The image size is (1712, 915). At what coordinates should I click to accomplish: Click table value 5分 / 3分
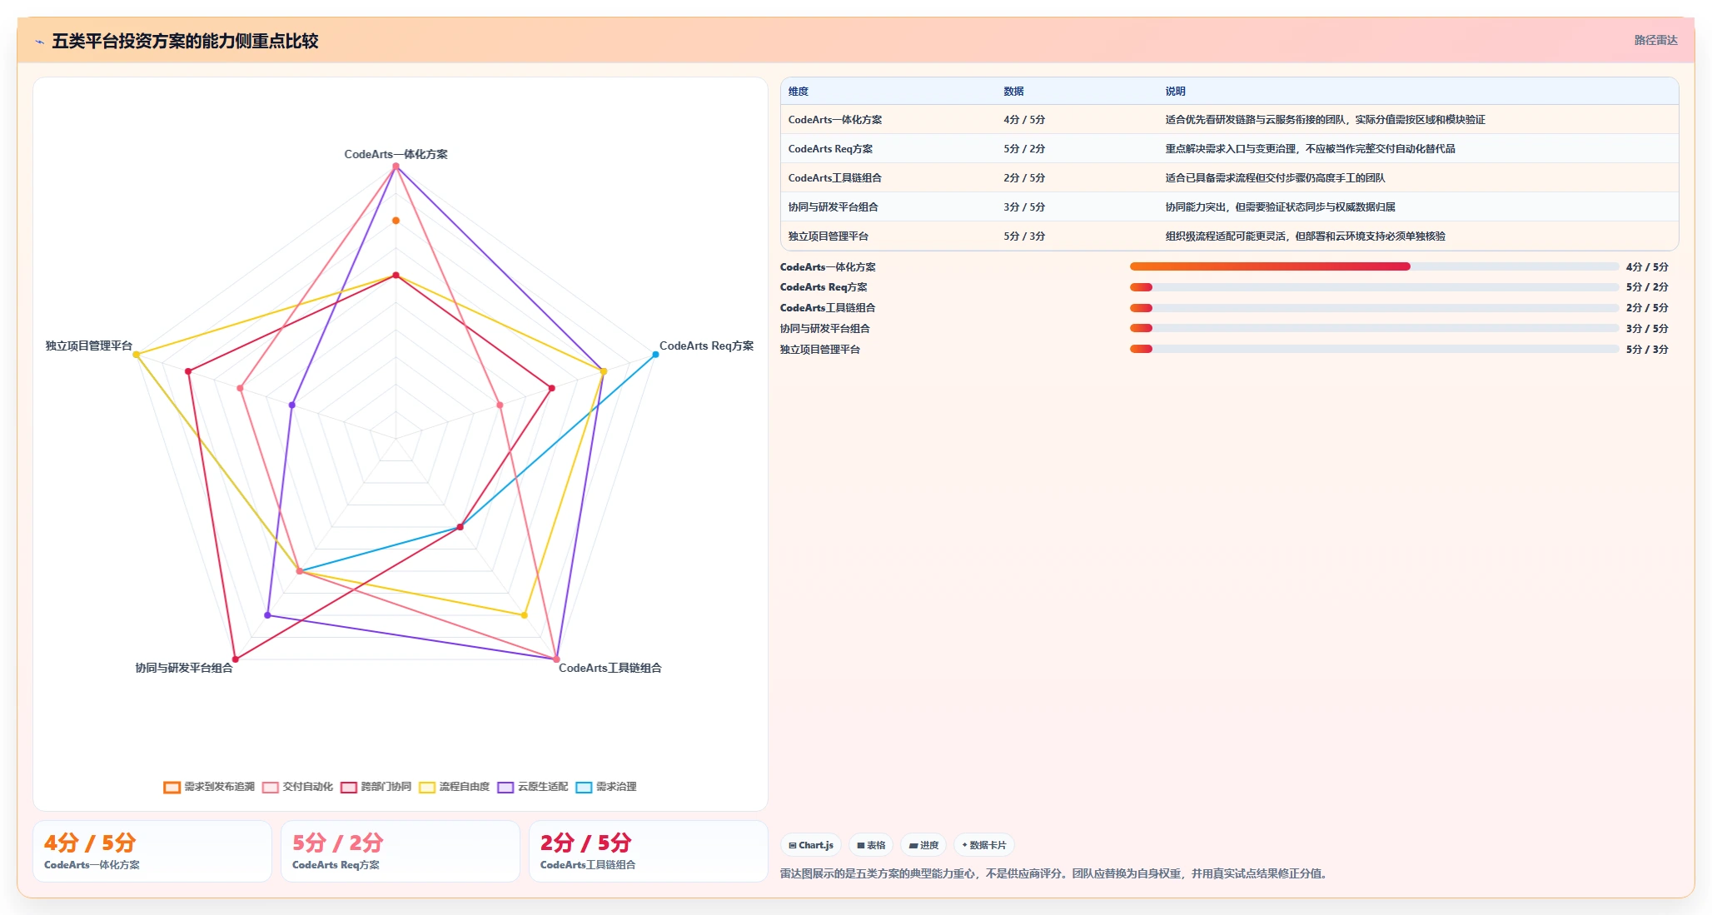point(1024,236)
